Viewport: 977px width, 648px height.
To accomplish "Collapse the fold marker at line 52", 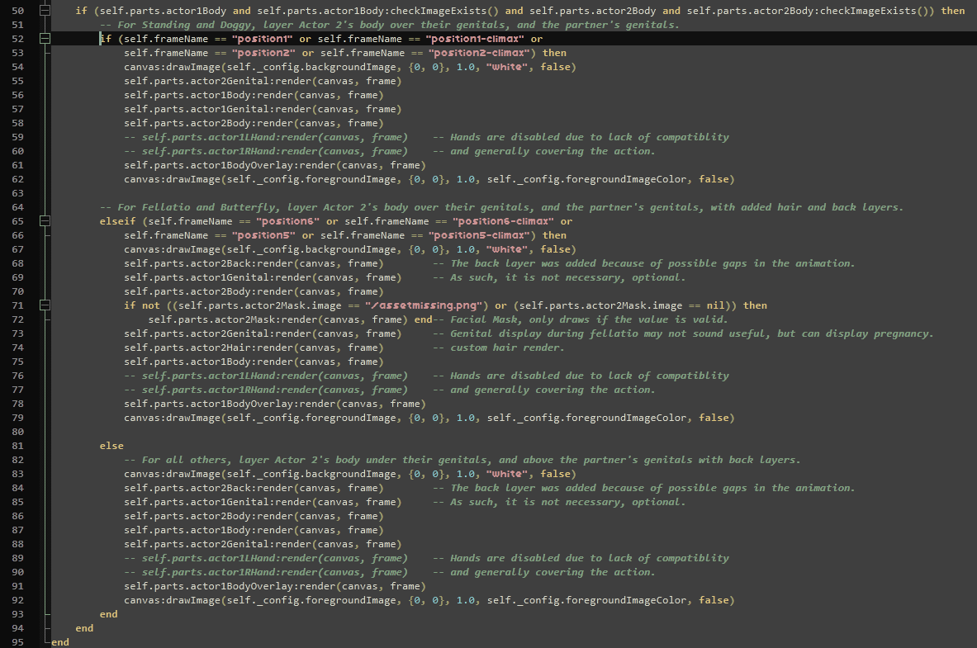I will click(45, 38).
